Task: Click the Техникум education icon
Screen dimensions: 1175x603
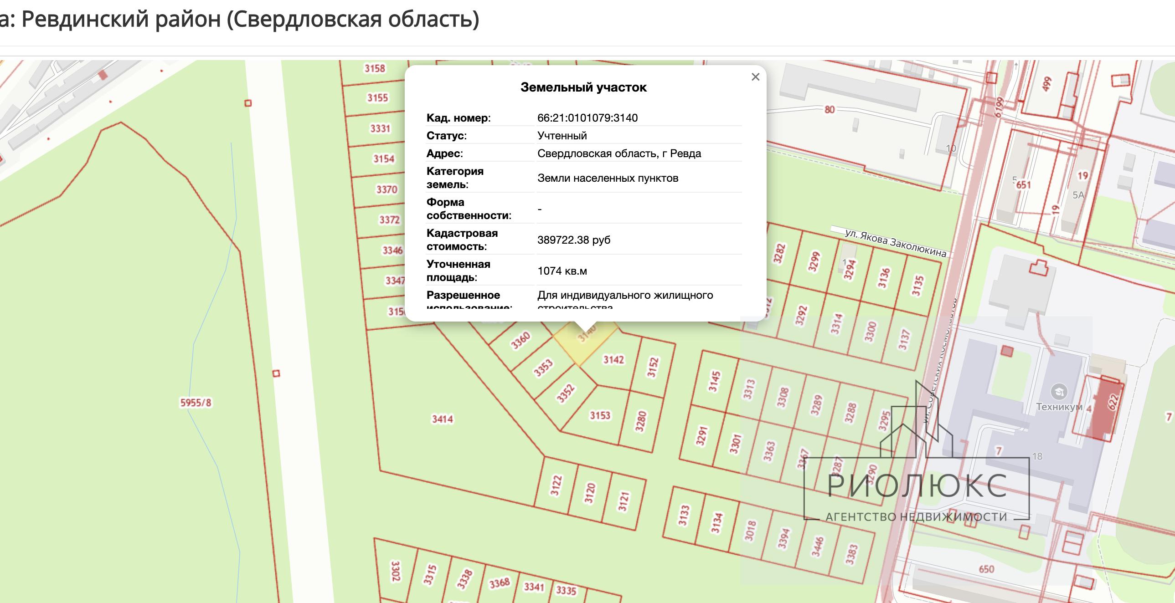Action: (1058, 392)
